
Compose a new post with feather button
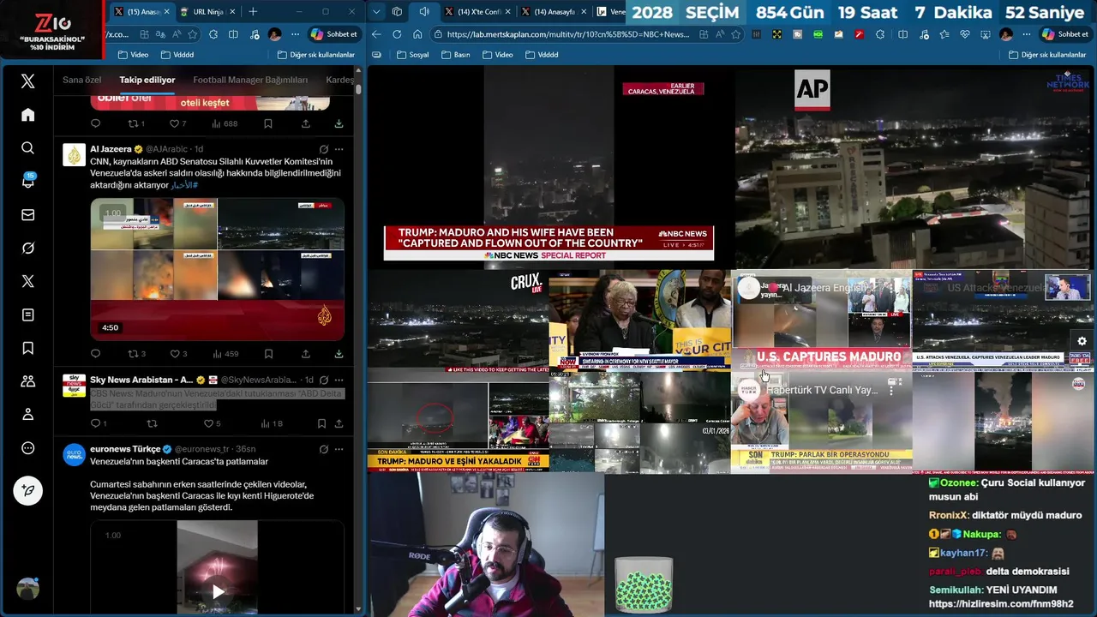(27, 490)
